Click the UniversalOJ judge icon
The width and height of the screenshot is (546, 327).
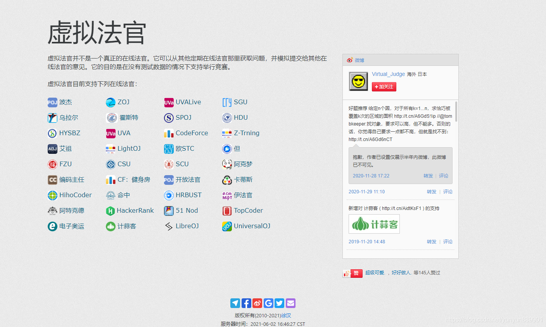click(226, 226)
